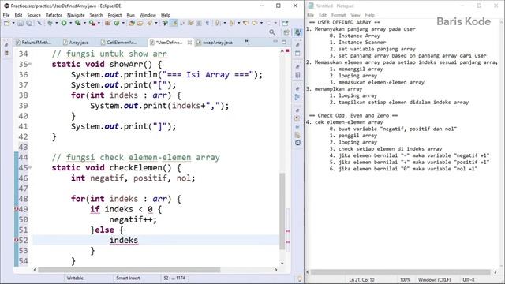The width and height of the screenshot is (505, 284).
Task: Switch to the RekursifMeth editor tab
Action: 34,42
